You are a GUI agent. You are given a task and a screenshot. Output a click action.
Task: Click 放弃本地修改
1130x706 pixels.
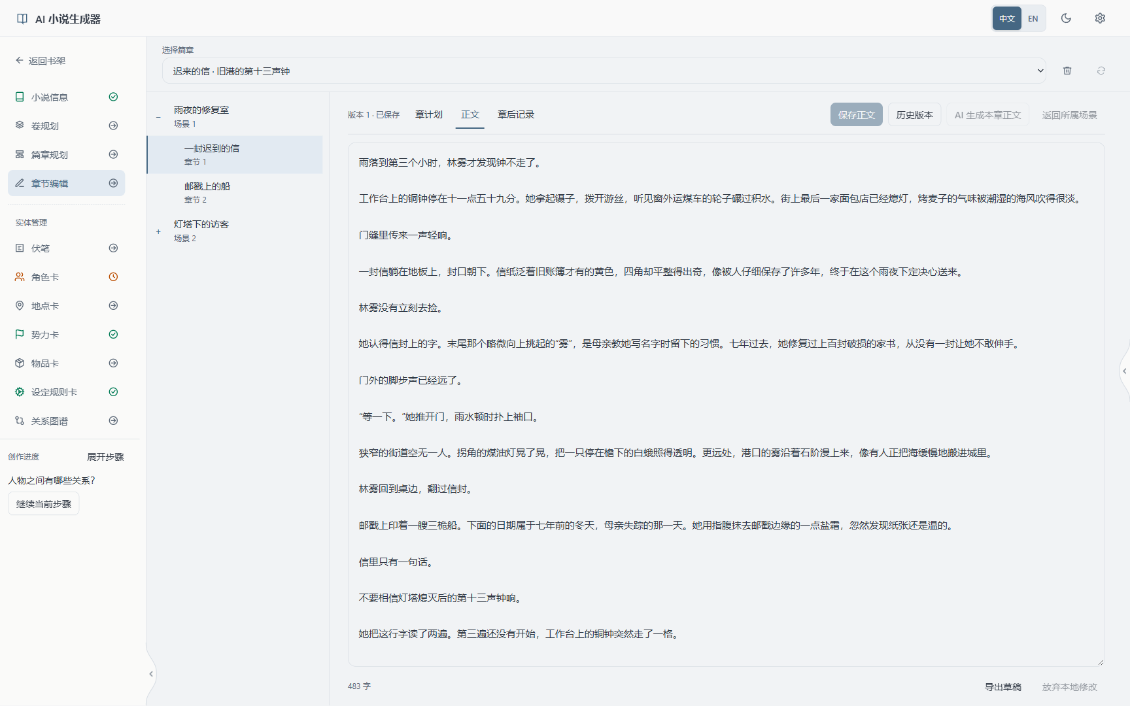coord(1070,687)
